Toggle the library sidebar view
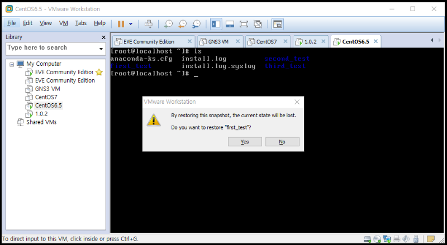The image size is (447, 245). (216, 24)
